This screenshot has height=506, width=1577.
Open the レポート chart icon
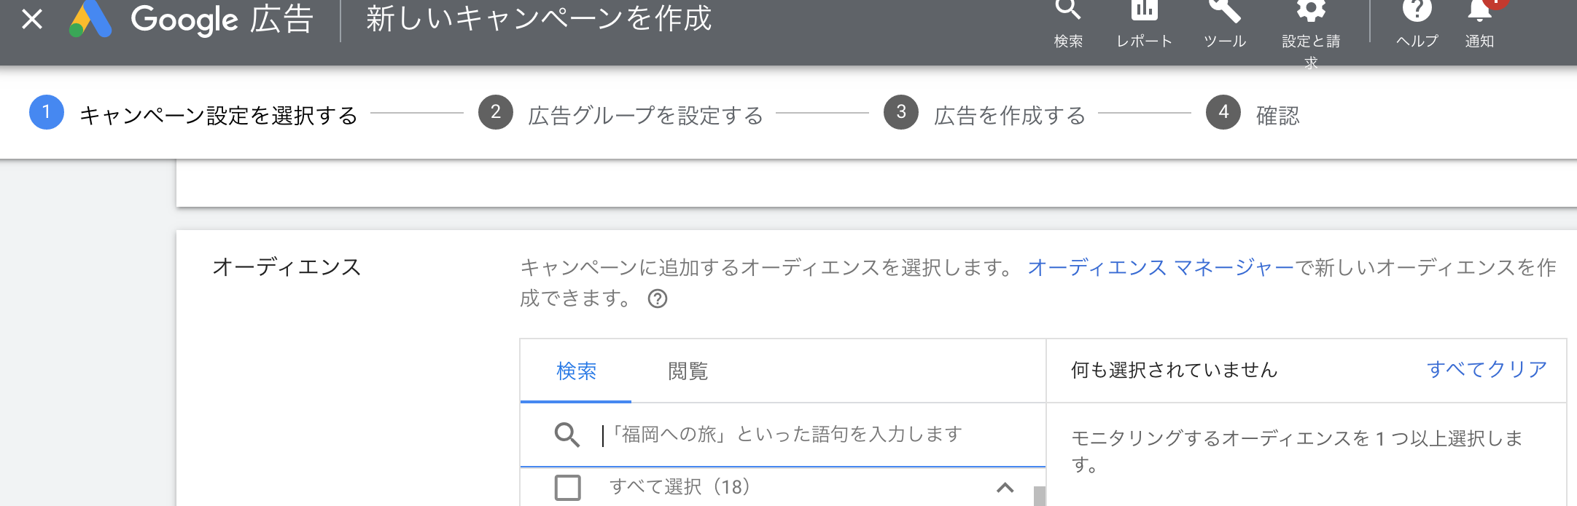tap(1144, 10)
